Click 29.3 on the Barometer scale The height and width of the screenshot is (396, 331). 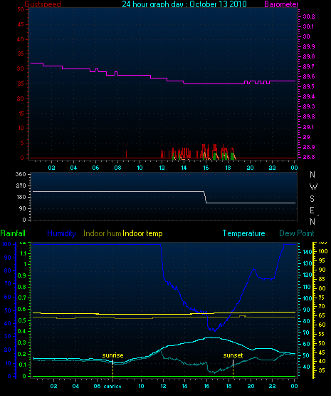pyautogui.click(x=309, y=106)
